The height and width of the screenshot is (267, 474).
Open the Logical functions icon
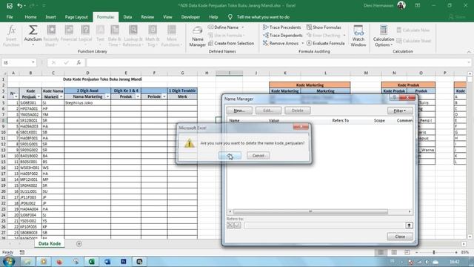85,36
